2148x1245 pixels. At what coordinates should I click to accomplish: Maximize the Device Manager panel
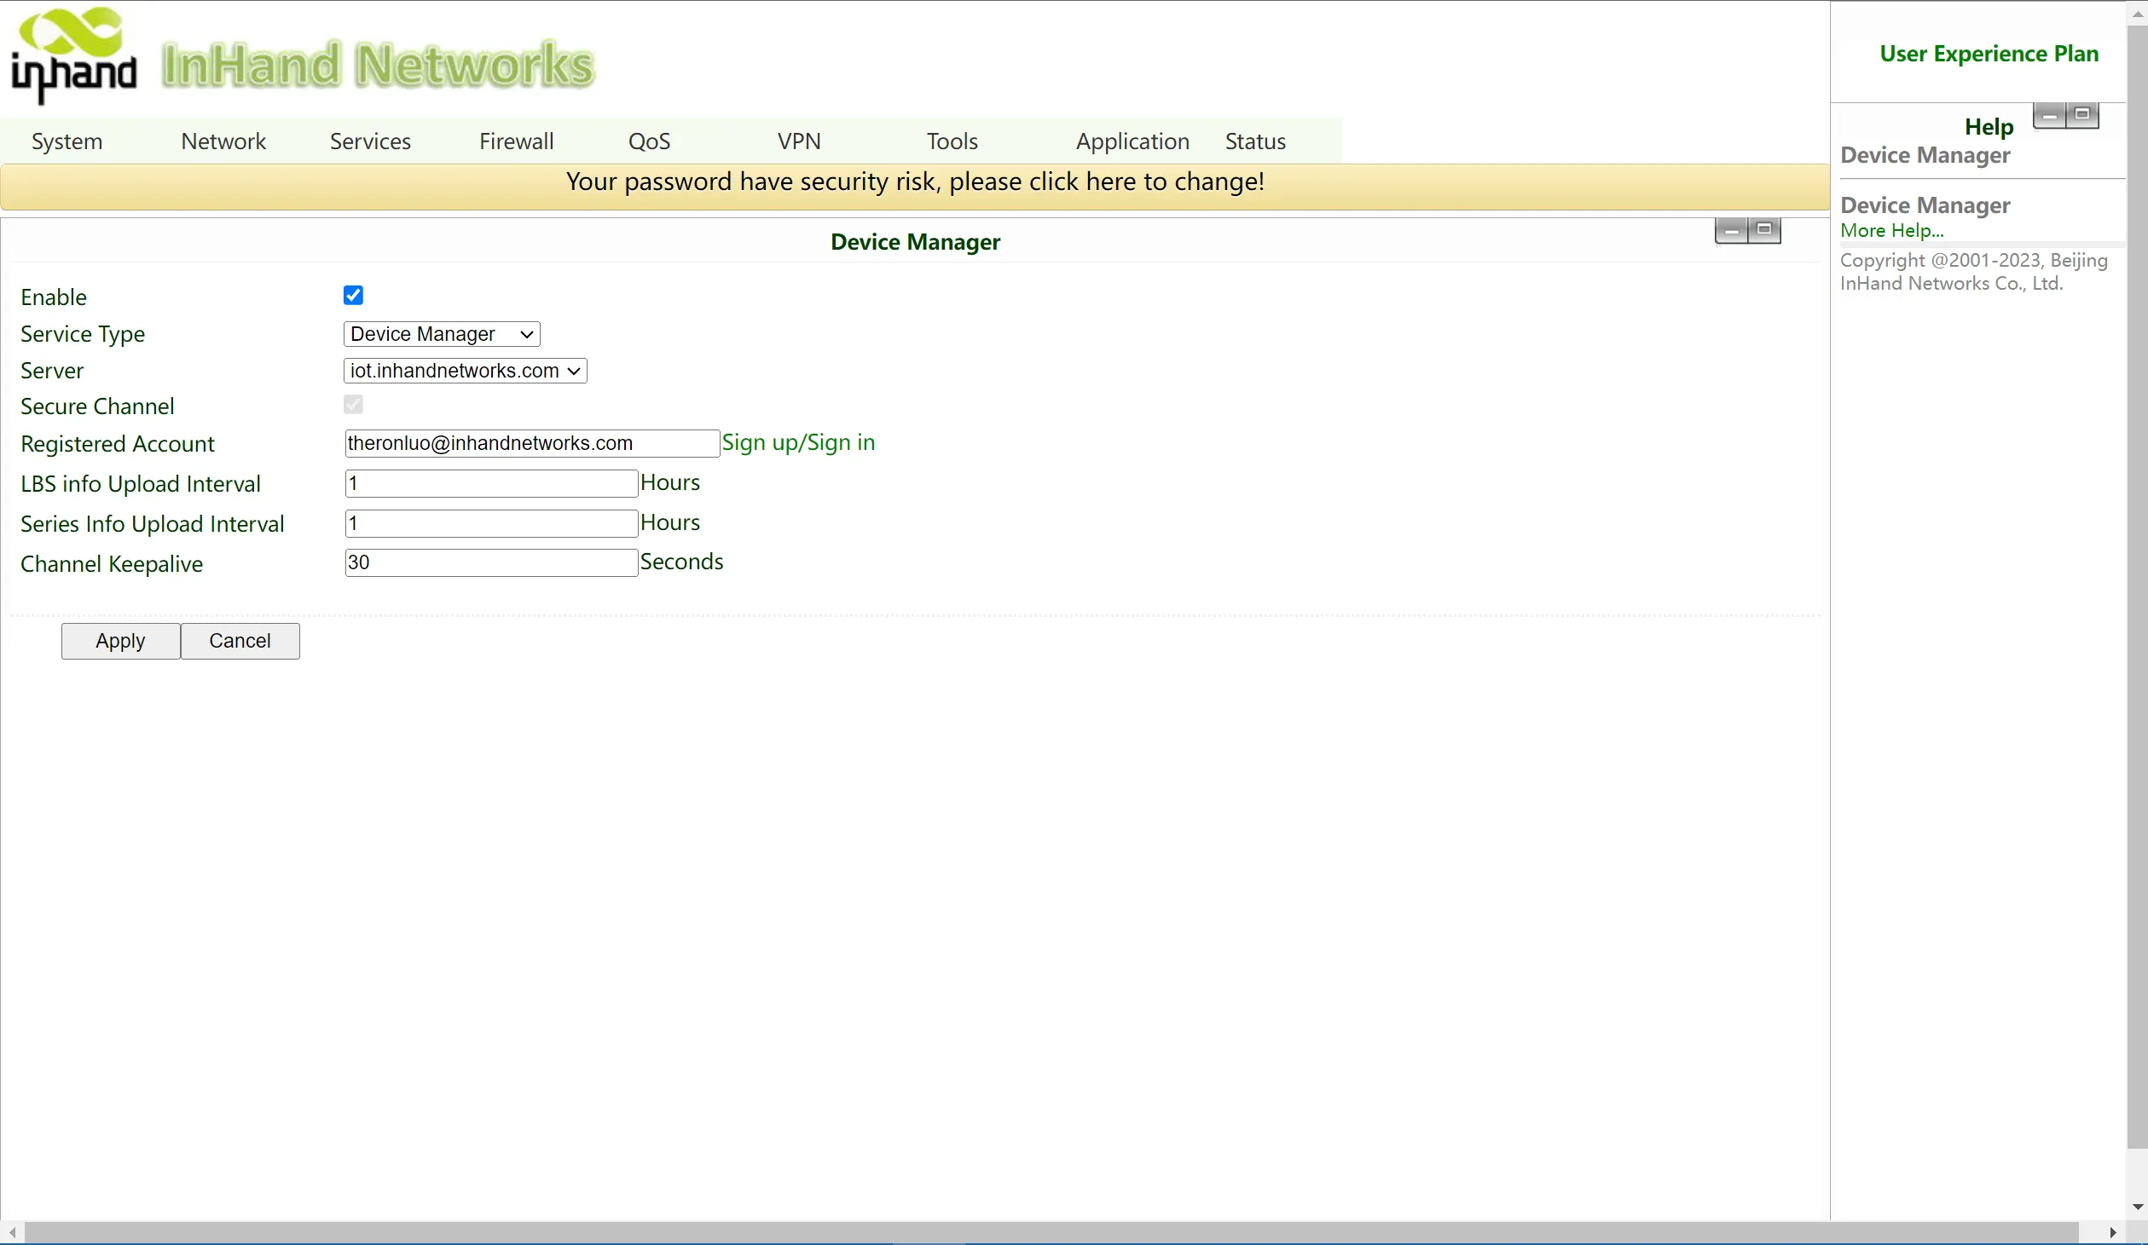click(1764, 230)
